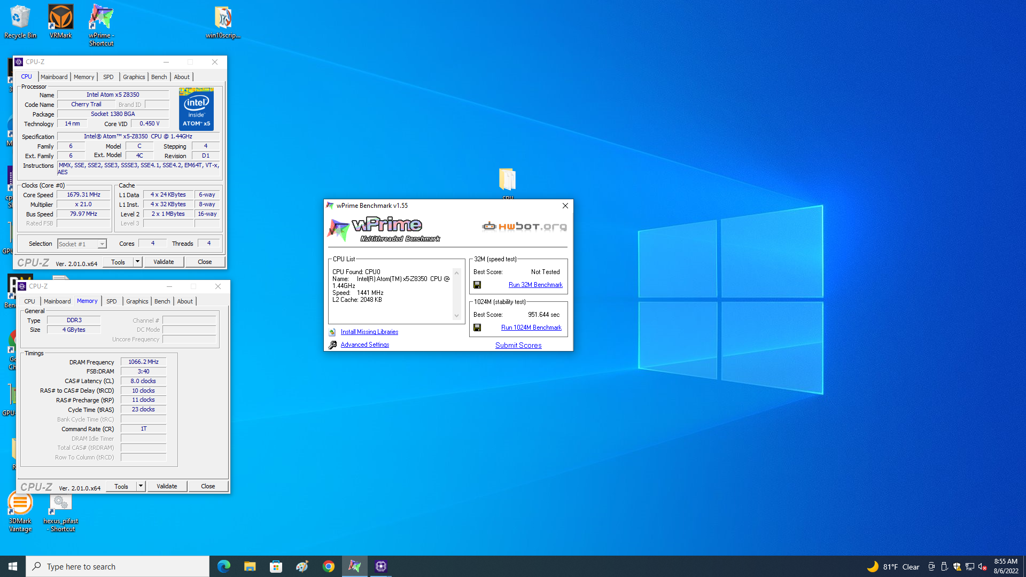
Task: Select CPU tab in lower CPU-Z window
Action: (29, 301)
